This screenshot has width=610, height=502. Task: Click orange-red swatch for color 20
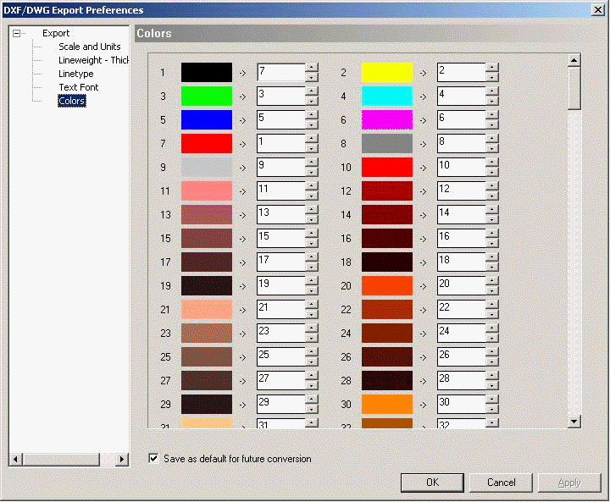tap(387, 286)
